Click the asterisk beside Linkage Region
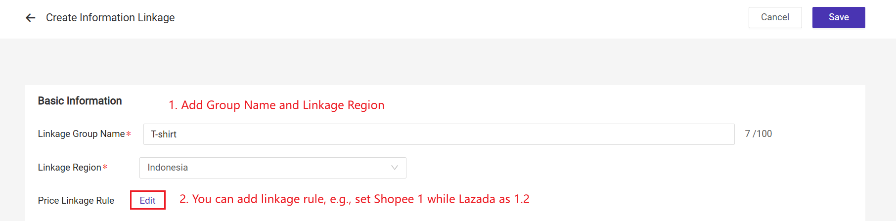 click(105, 168)
